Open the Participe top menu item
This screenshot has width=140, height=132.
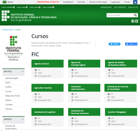tap(81, 2)
